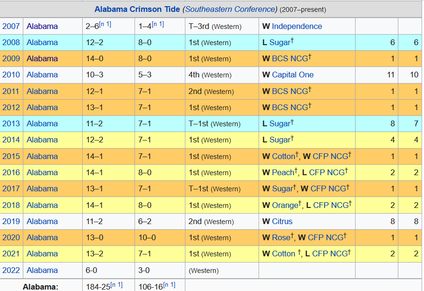
Task: Open the Cotton bowl link in 2015 row
Action: click(283, 156)
